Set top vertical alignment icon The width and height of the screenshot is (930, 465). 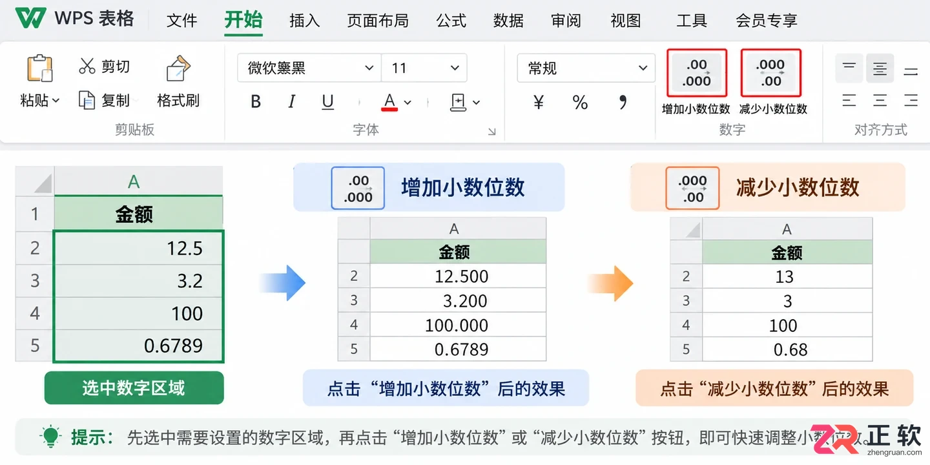(849, 67)
